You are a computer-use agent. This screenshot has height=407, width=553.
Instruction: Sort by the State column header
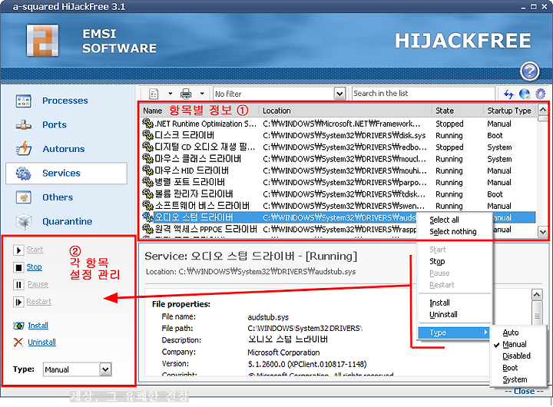(458, 111)
